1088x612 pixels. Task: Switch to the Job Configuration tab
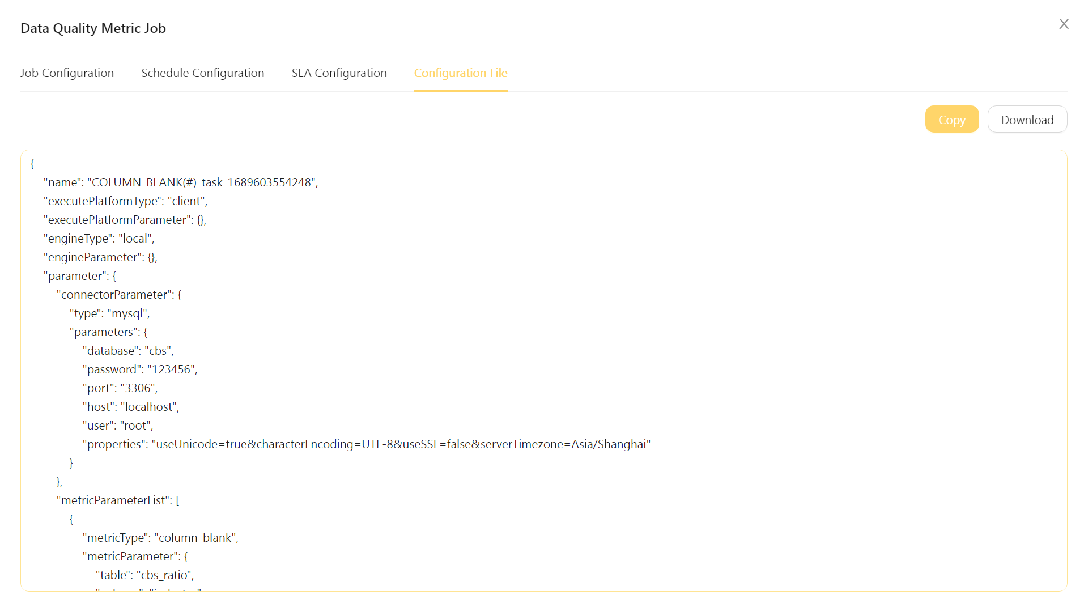pos(67,73)
